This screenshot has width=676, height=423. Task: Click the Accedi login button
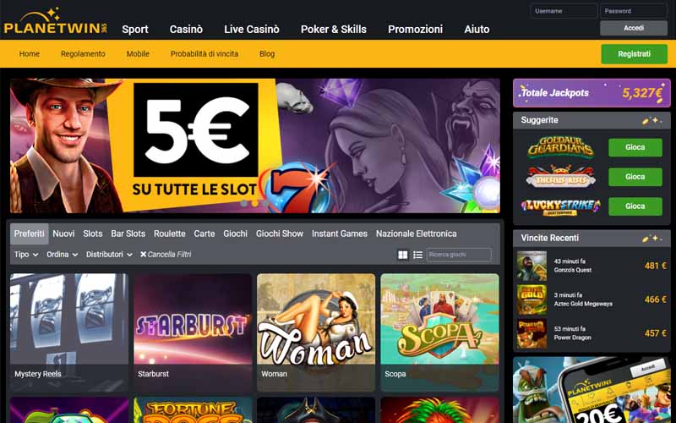pyautogui.click(x=634, y=28)
